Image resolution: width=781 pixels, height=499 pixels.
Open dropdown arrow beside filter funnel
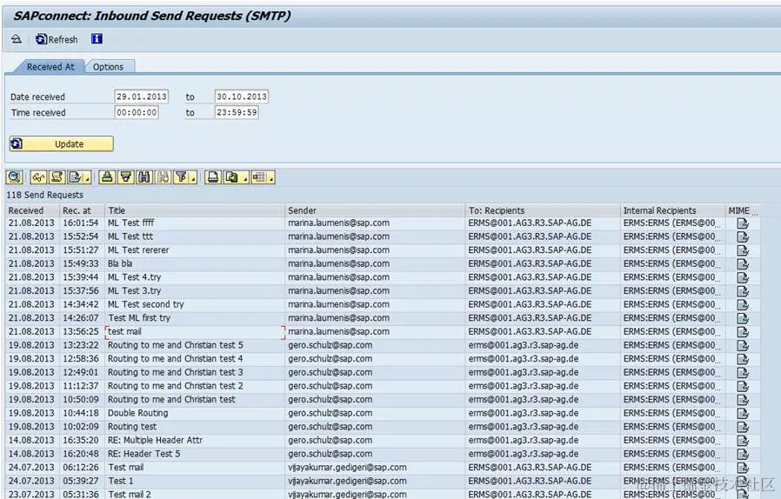point(193,177)
